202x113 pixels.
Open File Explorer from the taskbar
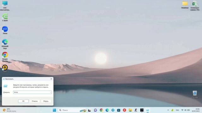pyautogui.click(x=130, y=110)
